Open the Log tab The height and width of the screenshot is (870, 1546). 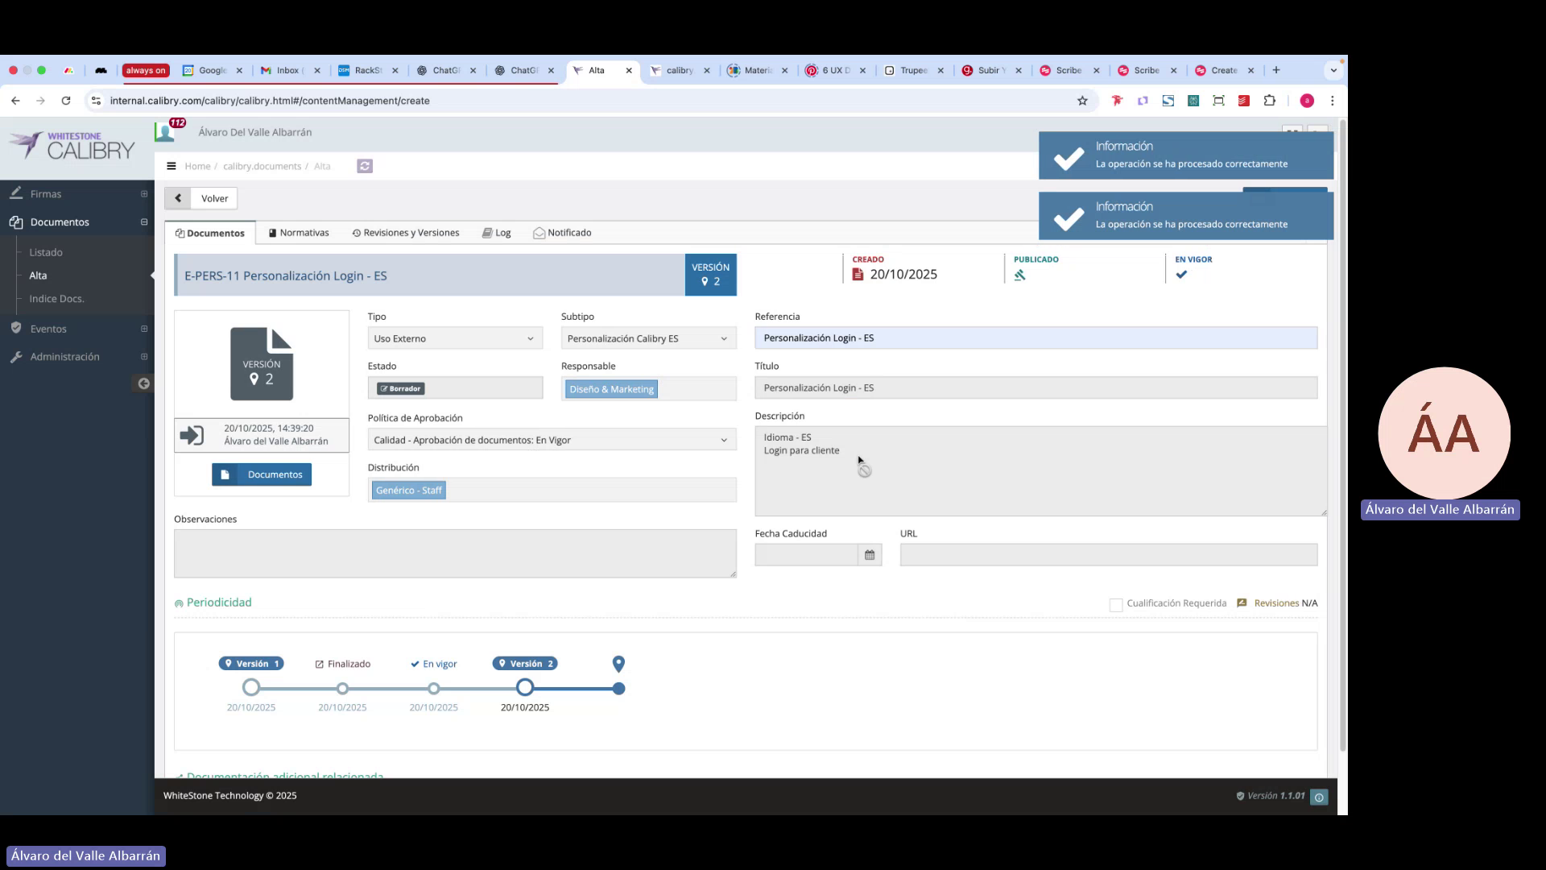497,232
